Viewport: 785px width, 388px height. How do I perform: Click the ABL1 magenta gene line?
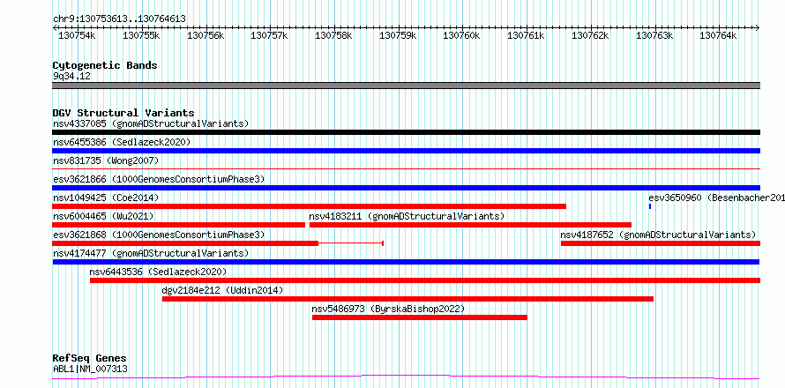406,377
